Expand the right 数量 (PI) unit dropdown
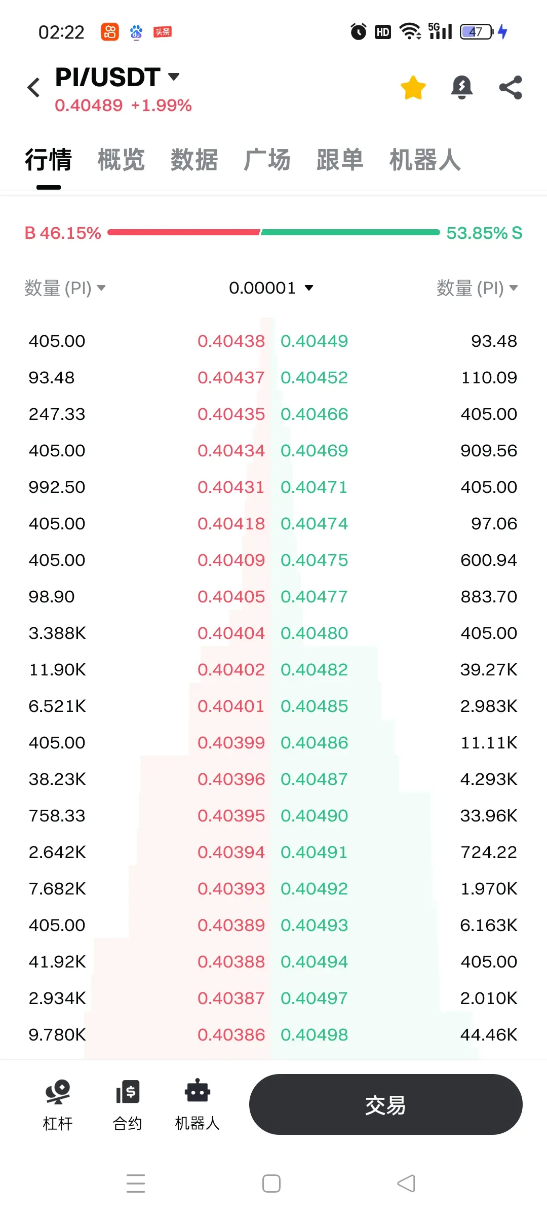Image resolution: width=547 pixels, height=1217 pixels. coord(477,288)
